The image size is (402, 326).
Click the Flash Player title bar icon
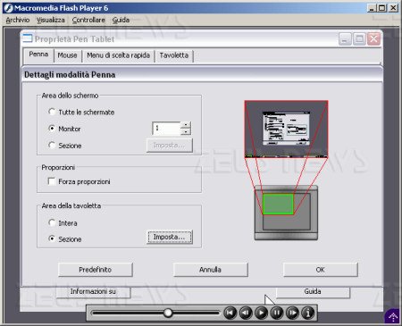click(x=8, y=8)
